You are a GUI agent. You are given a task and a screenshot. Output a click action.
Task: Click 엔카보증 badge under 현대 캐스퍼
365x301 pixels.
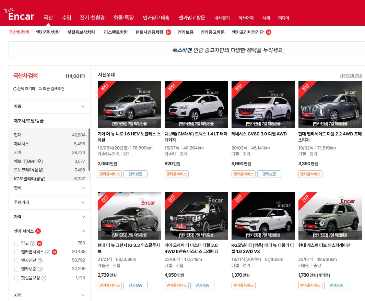point(336,286)
